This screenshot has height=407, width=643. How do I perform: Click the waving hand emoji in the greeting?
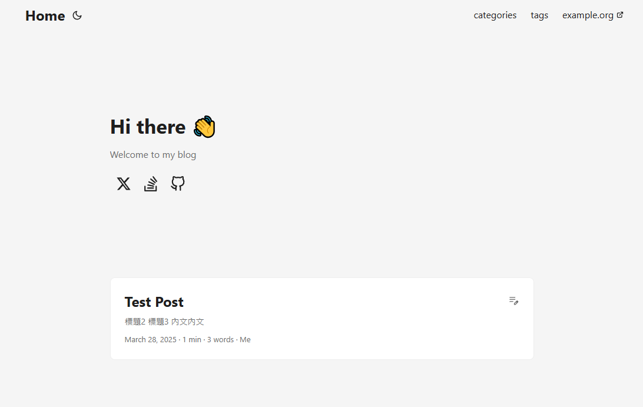pyautogui.click(x=204, y=126)
